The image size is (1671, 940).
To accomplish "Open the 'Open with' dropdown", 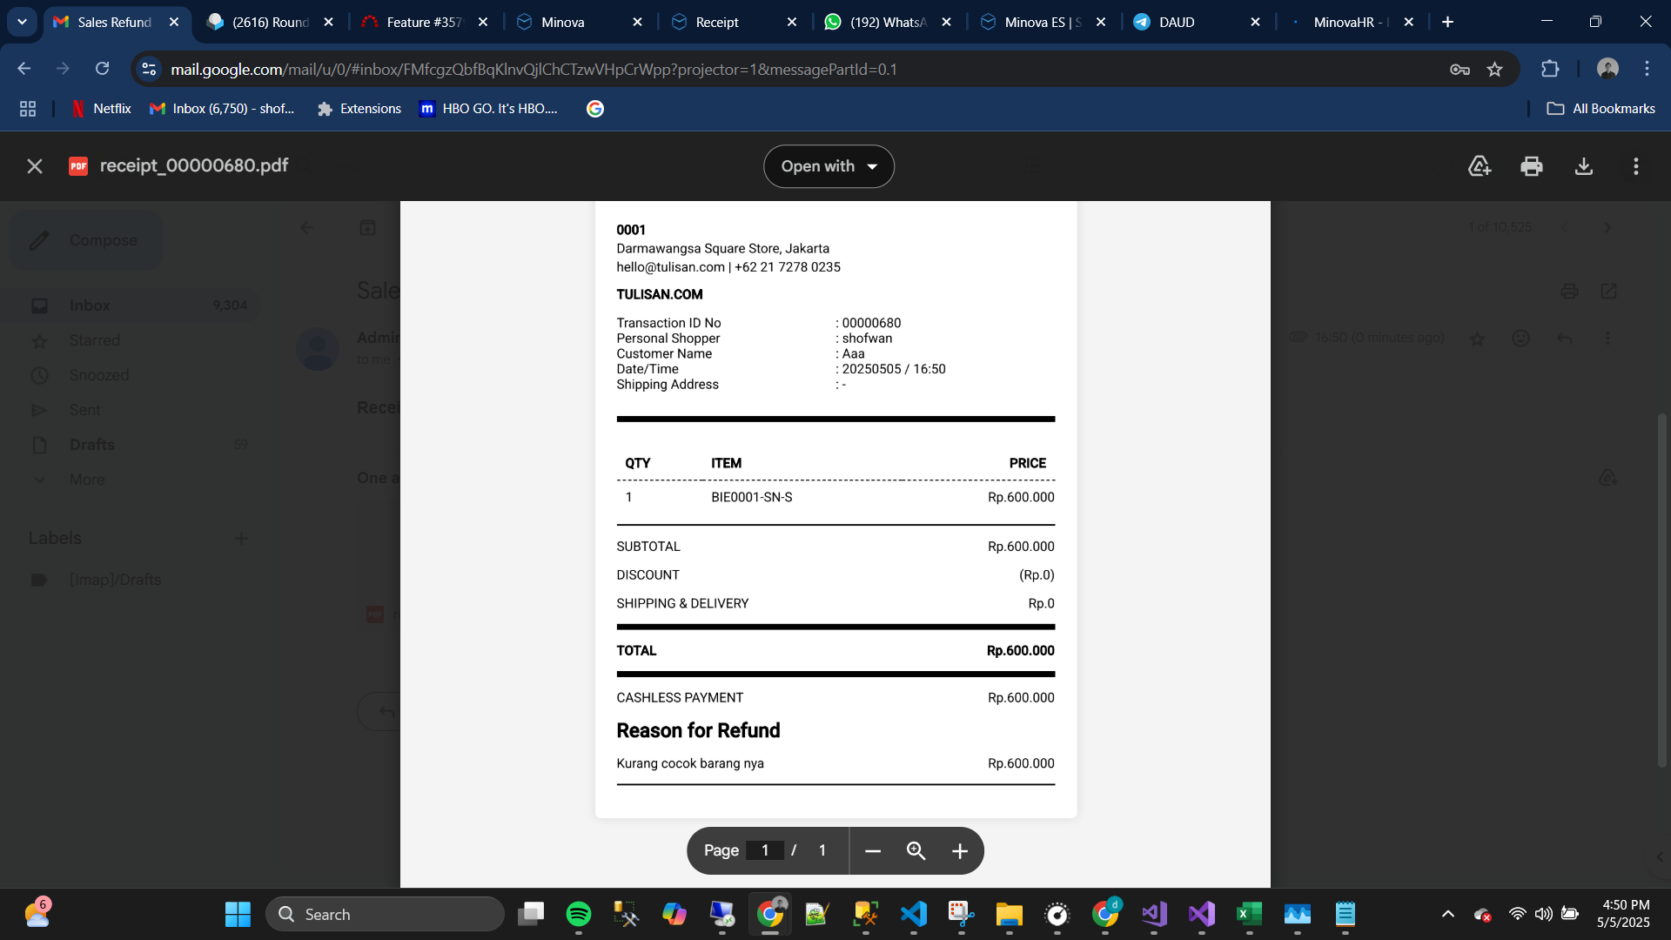I will click(x=829, y=166).
